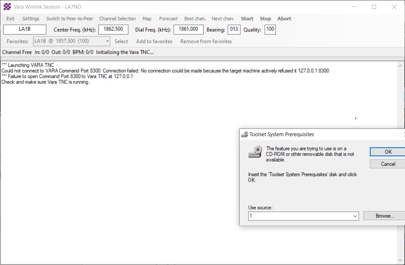Click the Center Freq. field 1862.500
405x265 pixels.
tap(113, 29)
